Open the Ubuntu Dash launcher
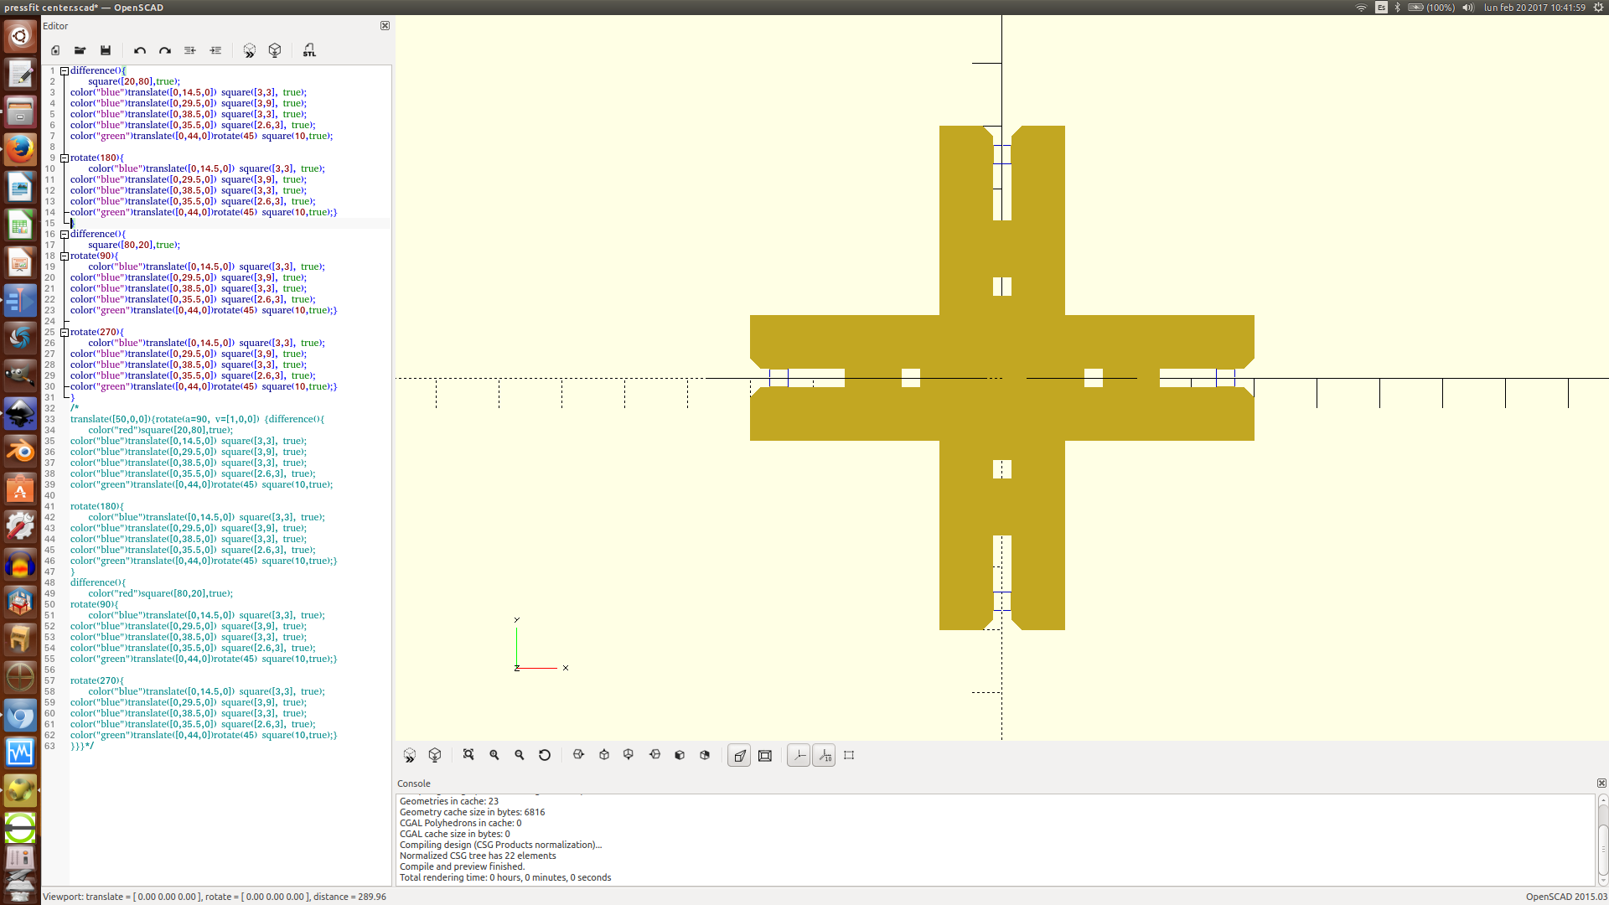The height and width of the screenshot is (905, 1609). 20,36
